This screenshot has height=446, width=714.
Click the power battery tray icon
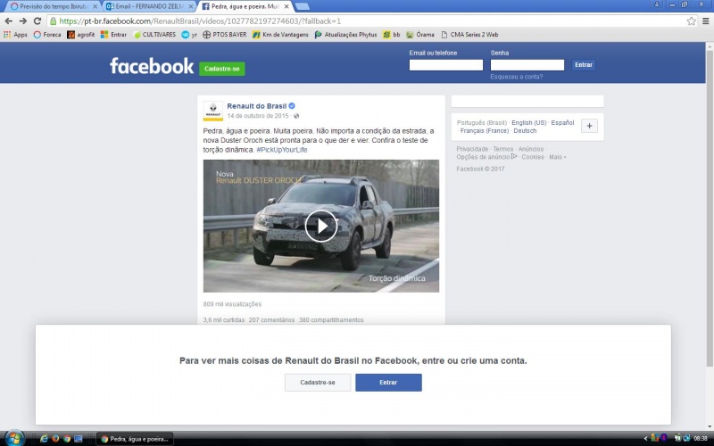click(677, 438)
